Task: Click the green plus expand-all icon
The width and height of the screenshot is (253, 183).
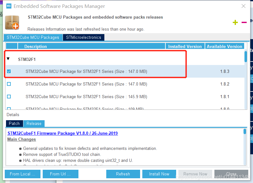Action: pyautogui.click(x=235, y=22)
